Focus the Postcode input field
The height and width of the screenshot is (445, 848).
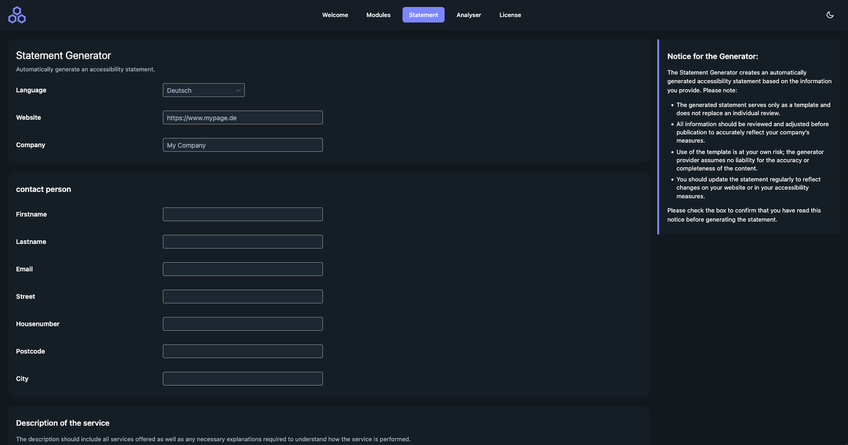[242, 351]
